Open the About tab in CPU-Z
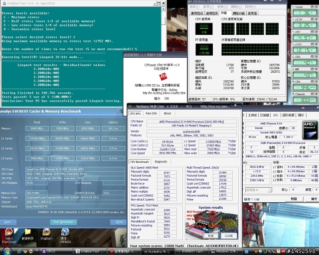This screenshot has height=255, width=319. point(301,115)
